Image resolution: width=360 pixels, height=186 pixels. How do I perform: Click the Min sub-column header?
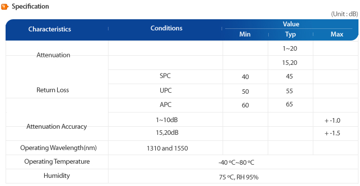pos(245,34)
